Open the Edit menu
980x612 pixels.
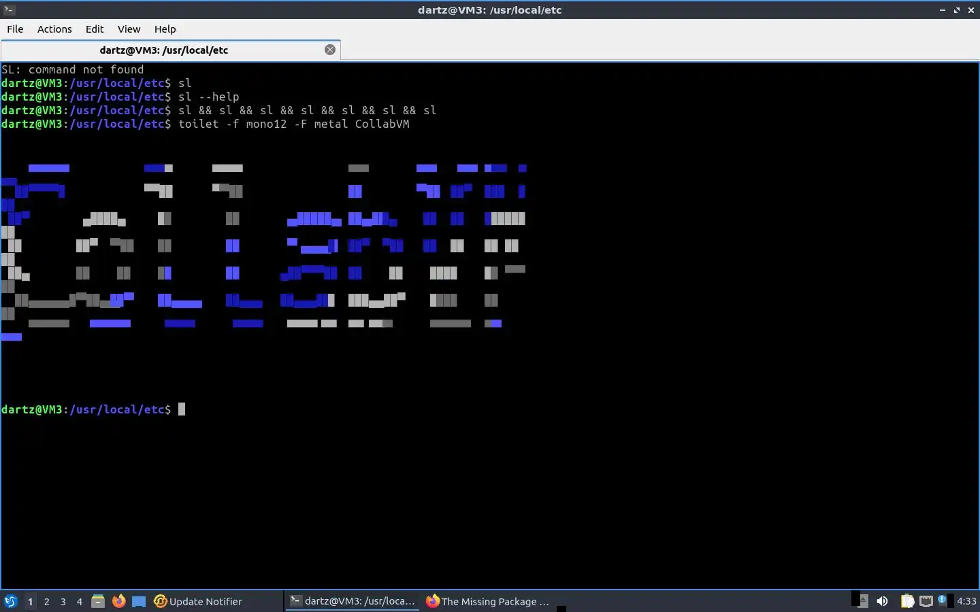coord(95,29)
